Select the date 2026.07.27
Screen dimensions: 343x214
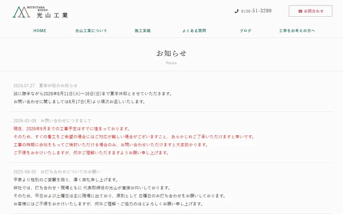pyautogui.click(x=24, y=86)
